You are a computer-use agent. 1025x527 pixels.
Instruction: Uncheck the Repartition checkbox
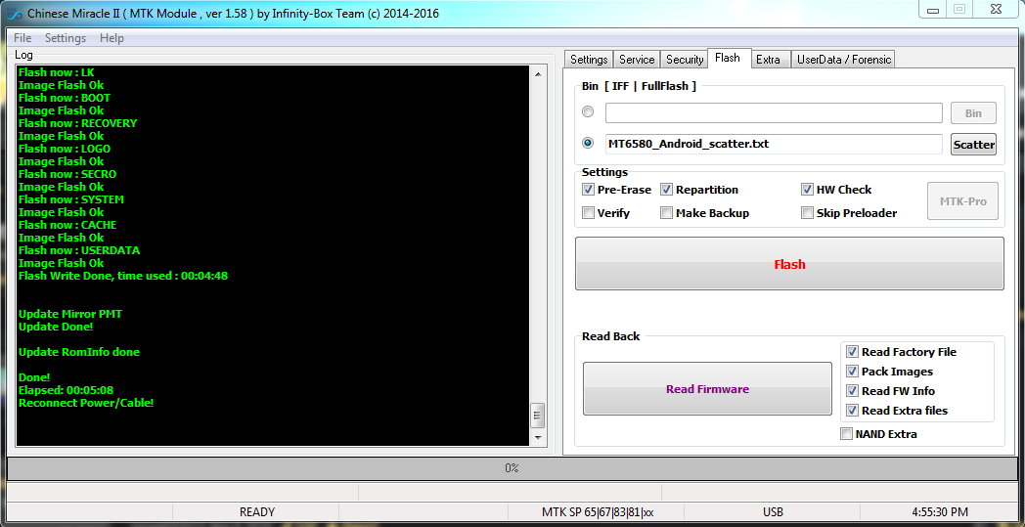click(666, 190)
